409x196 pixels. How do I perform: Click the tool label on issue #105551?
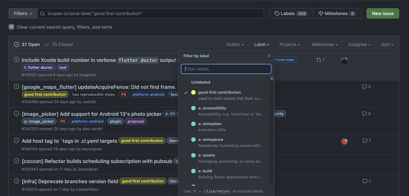63,67
